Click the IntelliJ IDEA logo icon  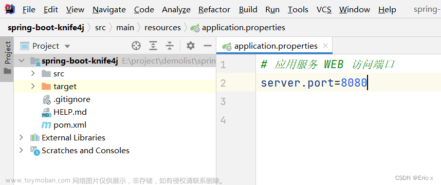coord(10,9)
